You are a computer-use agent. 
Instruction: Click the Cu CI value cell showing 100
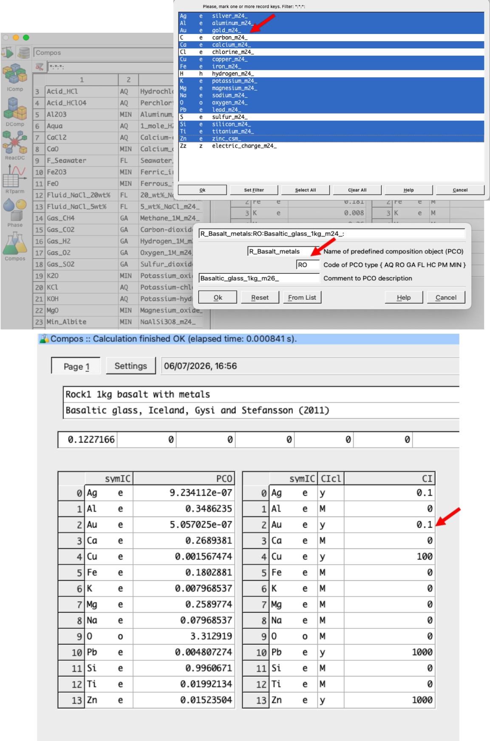[x=389, y=556]
